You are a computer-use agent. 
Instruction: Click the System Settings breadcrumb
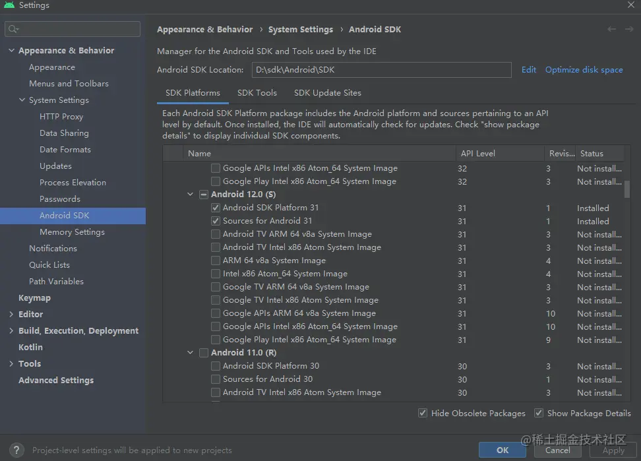click(301, 30)
